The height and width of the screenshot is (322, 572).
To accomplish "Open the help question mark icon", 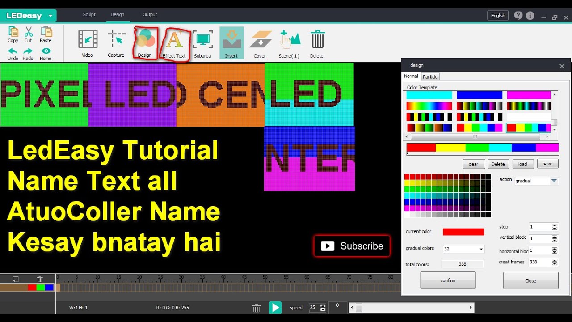I will click(x=518, y=16).
